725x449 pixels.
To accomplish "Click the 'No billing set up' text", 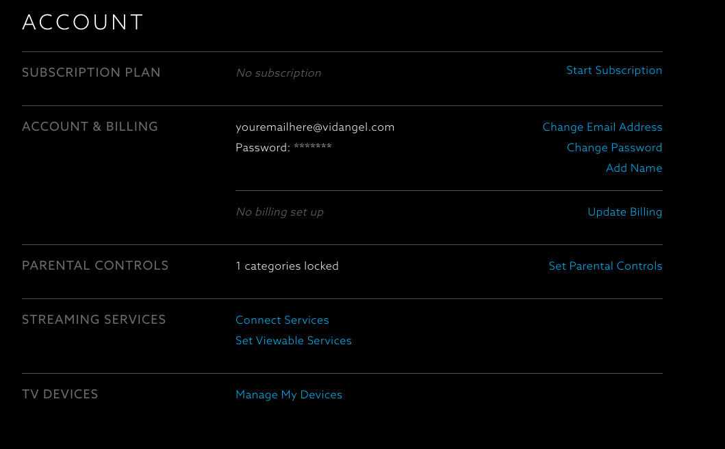I will click(x=279, y=212).
